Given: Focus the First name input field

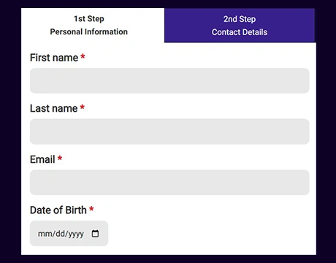Looking at the screenshot, I should [x=169, y=80].
